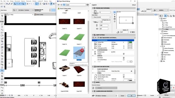The image size is (175, 98).
Task: Open search settings gear next to search field
Action: pos(87,5)
